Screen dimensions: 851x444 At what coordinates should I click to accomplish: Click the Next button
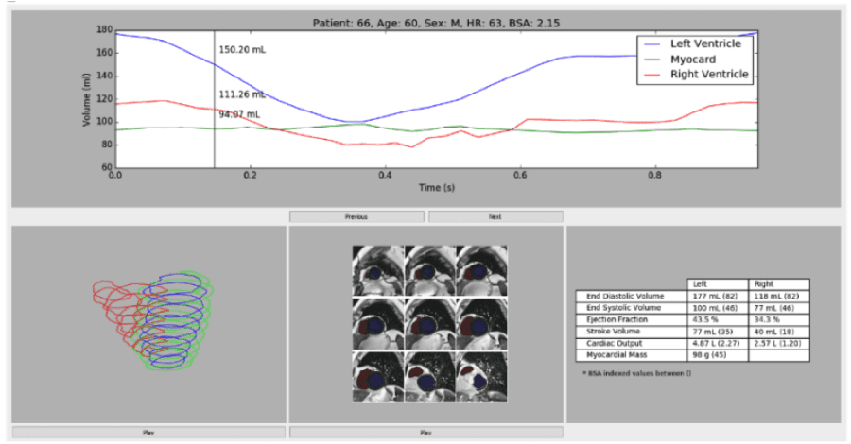tap(495, 217)
